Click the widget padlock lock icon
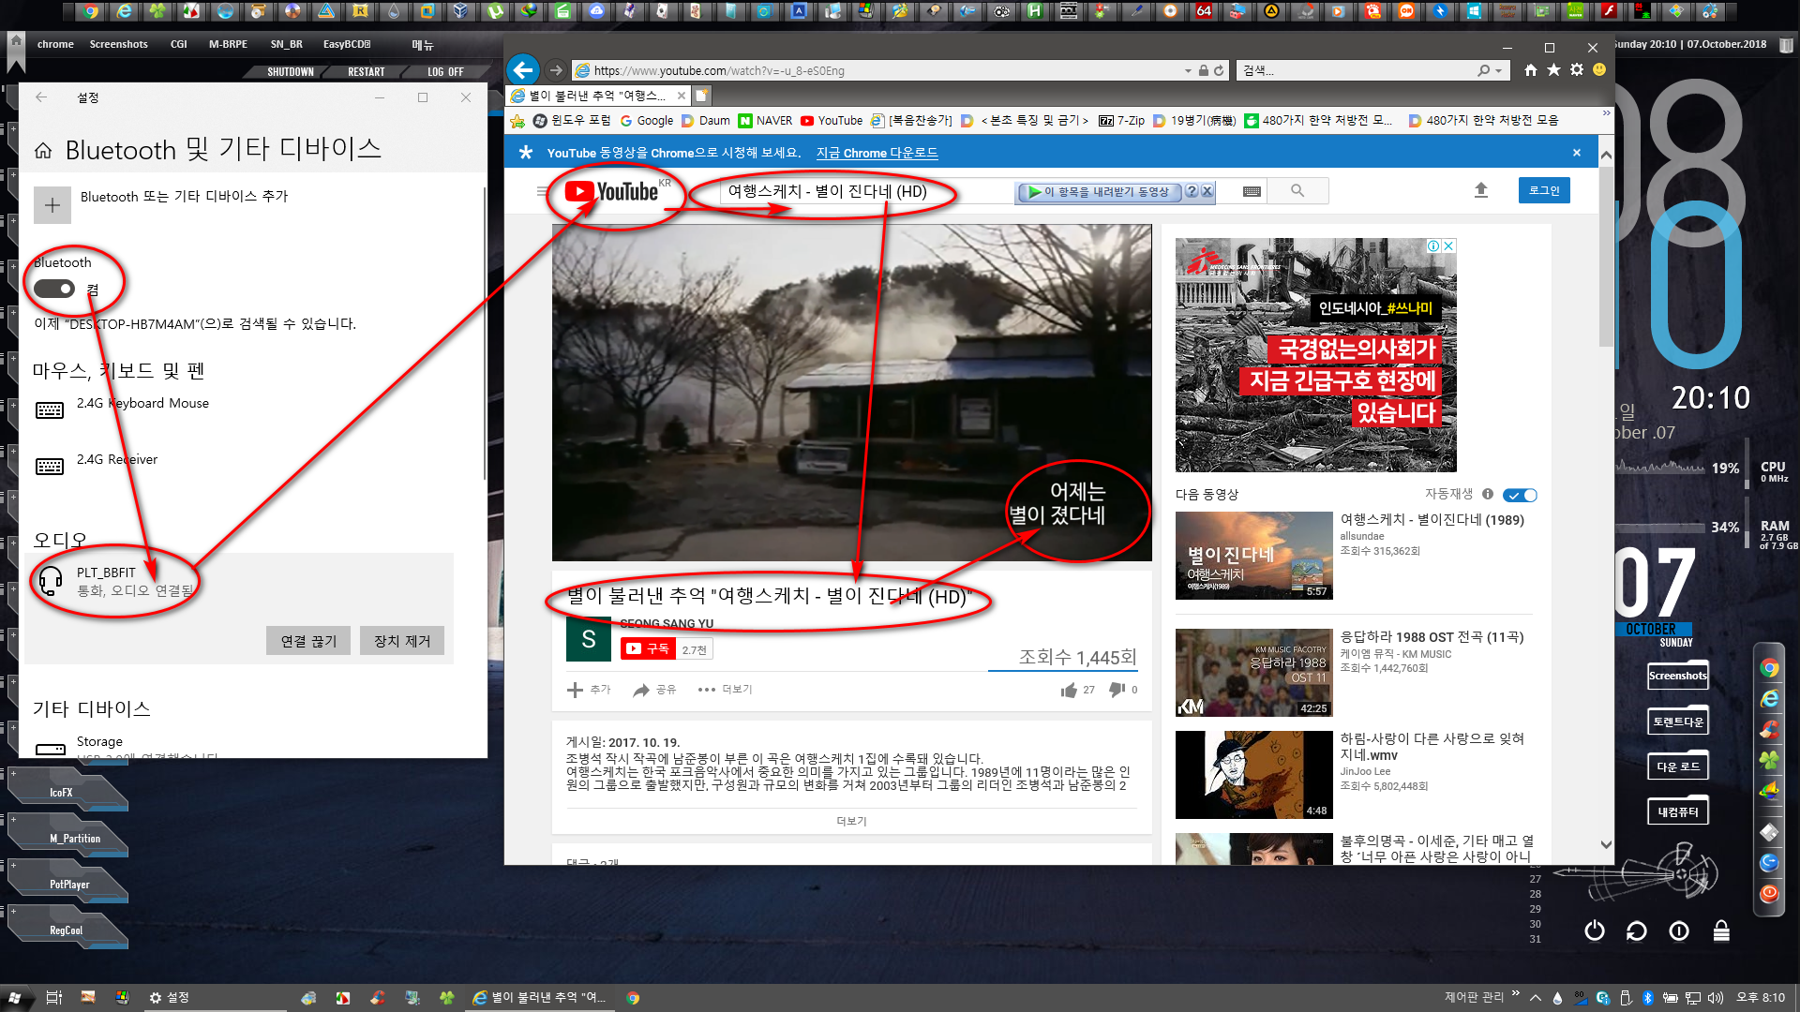 (1721, 930)
